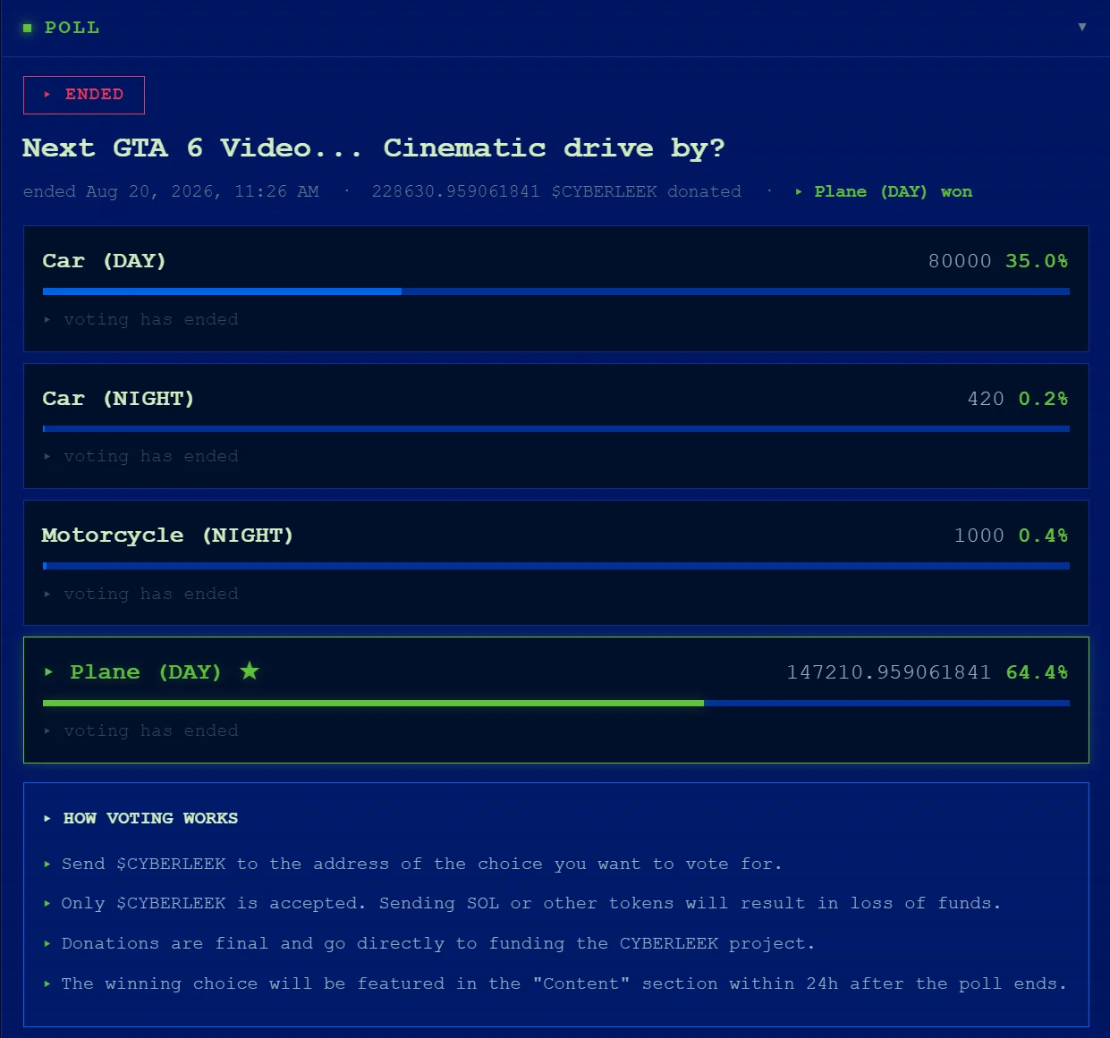Collapse the POLL section with the arrow

click(1082, 27)
